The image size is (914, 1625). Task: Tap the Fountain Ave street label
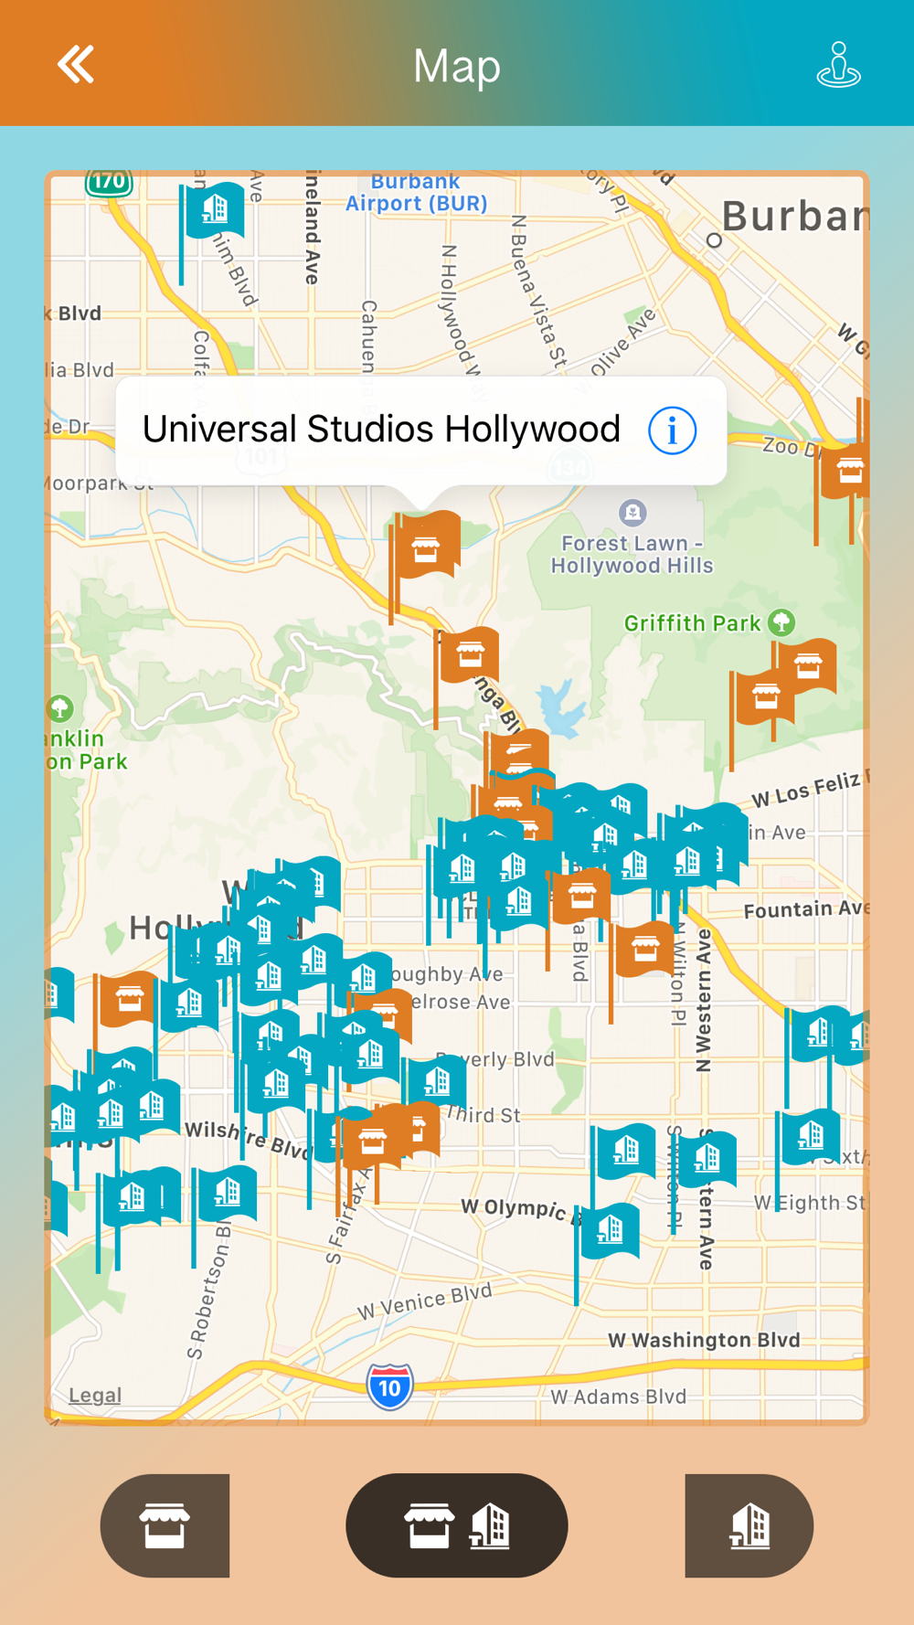click(x=805, y=908)
